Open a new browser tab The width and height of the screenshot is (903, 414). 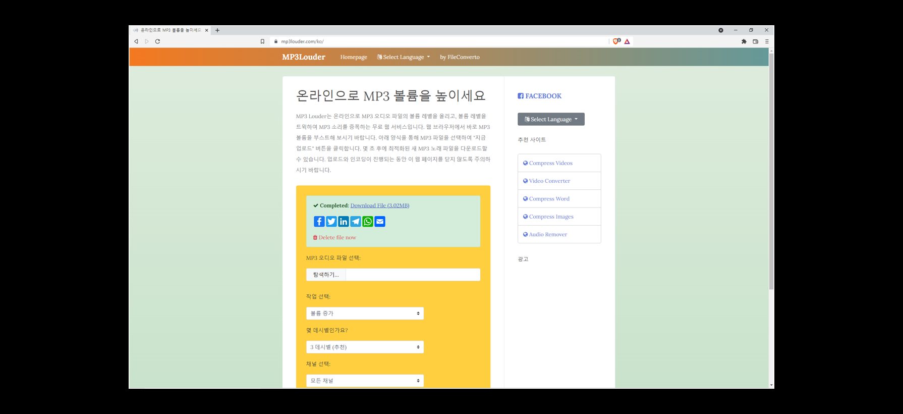tap(217, 30)
